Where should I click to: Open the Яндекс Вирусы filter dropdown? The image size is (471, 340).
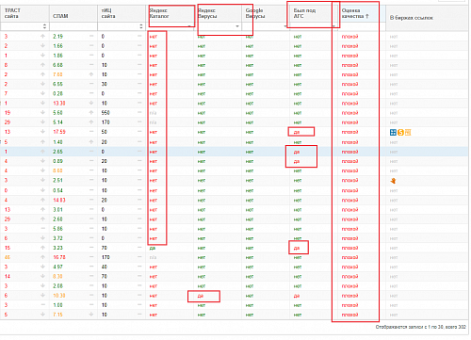pyautogui.click(x=237, y=26)
